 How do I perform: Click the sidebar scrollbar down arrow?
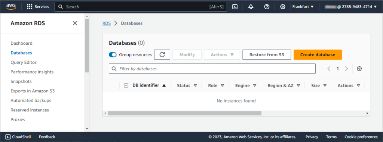[x=87, y=129]
